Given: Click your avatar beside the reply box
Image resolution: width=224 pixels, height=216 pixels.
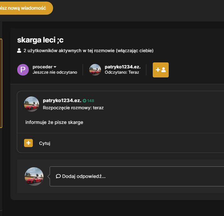Looking at the screenshot, I should [x=34, y=176].
